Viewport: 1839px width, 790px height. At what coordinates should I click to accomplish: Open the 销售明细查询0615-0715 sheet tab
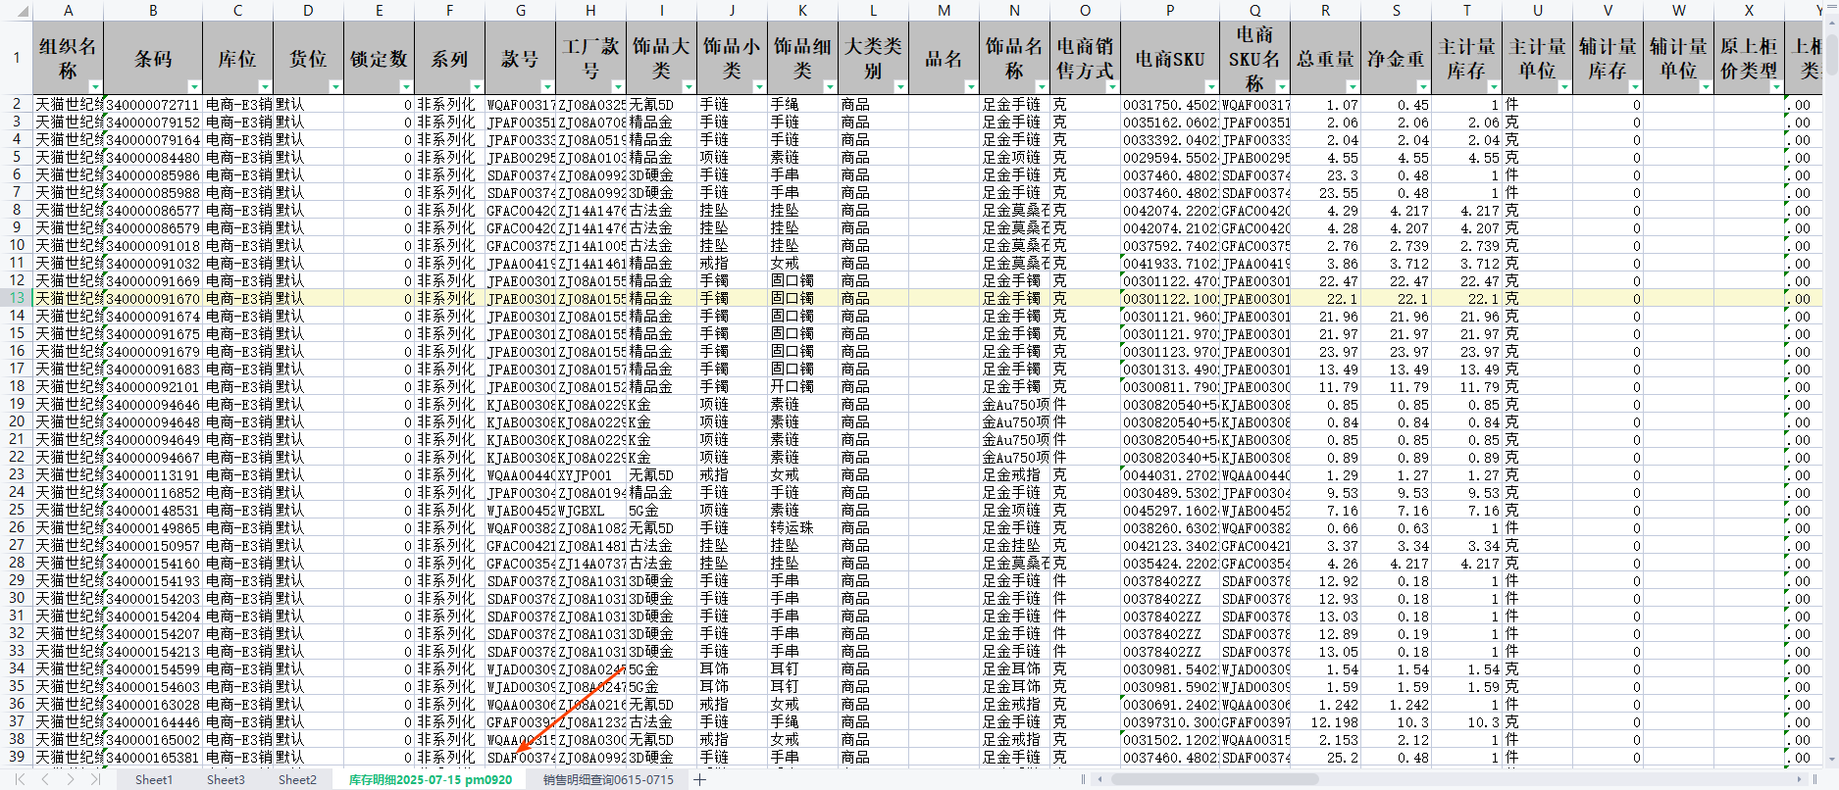[608, 779]
